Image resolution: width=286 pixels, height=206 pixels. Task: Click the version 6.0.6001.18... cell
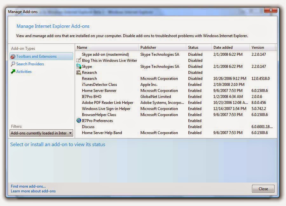pos(262,126)
